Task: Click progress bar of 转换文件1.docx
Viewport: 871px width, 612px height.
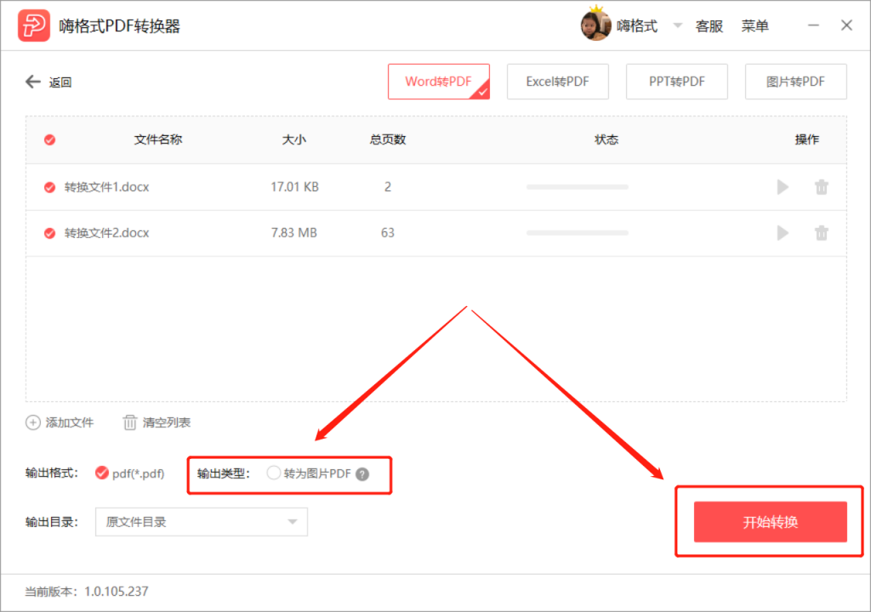Action: 578,187
